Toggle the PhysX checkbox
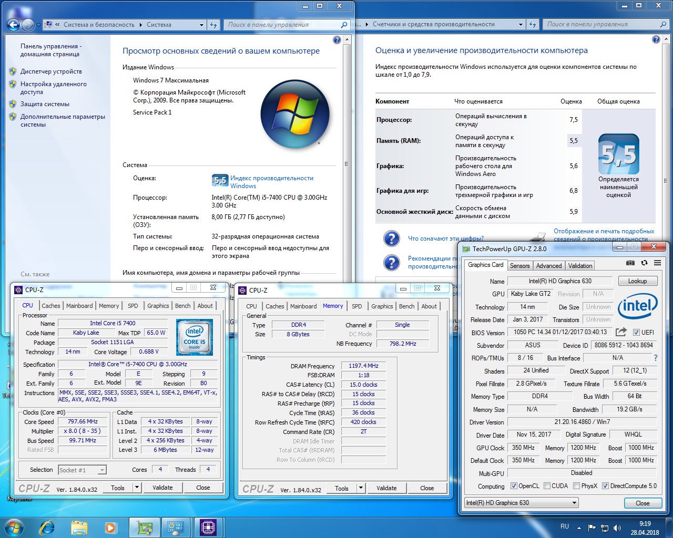 [577, 486]
